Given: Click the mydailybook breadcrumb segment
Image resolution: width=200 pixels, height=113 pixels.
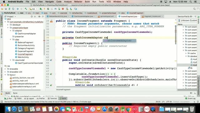Looking at the screenshot, I should (91, 13).
